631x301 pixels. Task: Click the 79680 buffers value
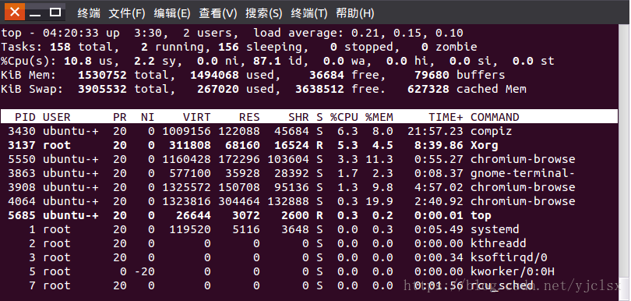coord(432,75)
